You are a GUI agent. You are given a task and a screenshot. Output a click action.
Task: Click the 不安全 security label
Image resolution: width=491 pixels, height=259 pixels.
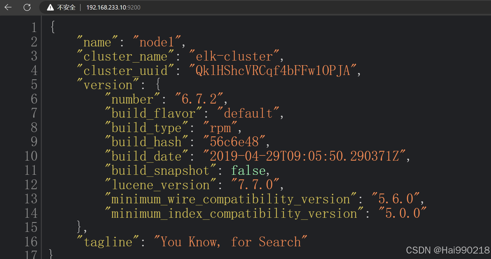pos(66,7)
